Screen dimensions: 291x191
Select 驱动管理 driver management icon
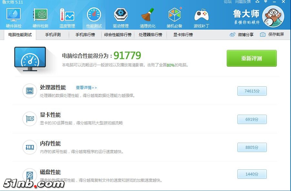coord(121,15)
